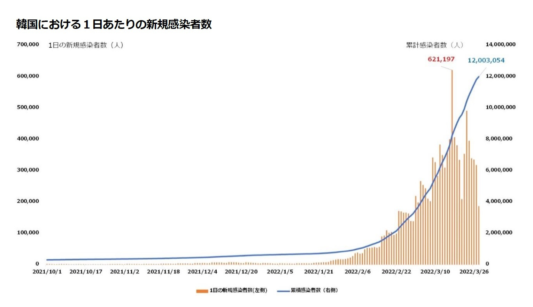Click the right axis title 累計感染者数（人）
This screenshot has height=307, width=533.
434,45
